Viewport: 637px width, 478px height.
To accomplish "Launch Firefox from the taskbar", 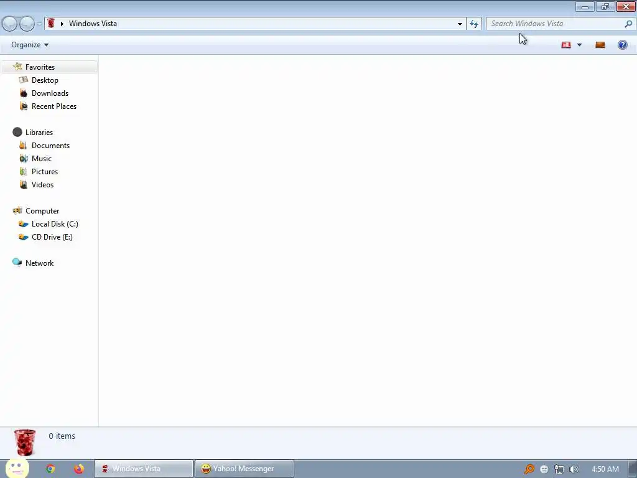I will click(x=79, y=469).
